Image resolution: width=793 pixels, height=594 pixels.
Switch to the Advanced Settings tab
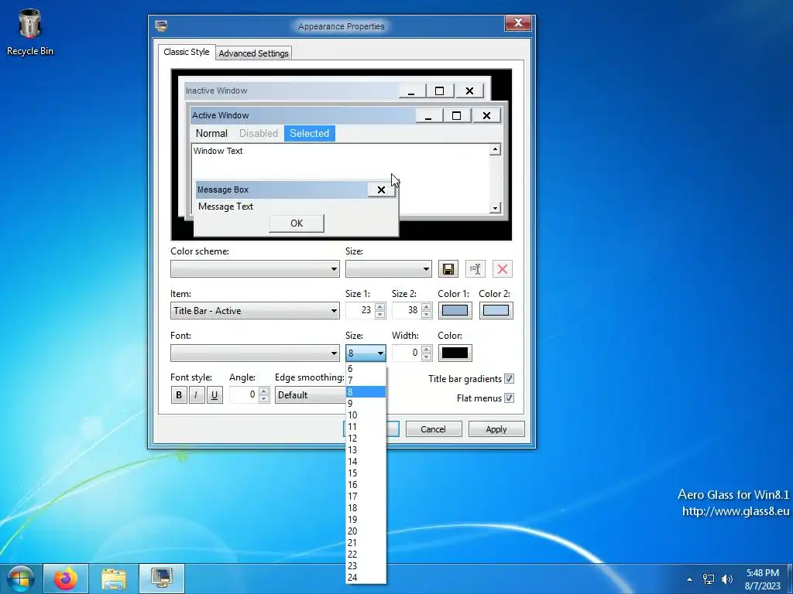[x=253, y=53]
